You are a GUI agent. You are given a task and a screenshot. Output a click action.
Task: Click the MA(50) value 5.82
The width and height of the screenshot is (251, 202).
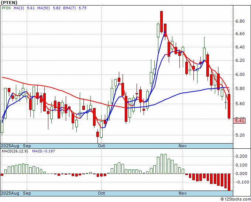point(56,8)
